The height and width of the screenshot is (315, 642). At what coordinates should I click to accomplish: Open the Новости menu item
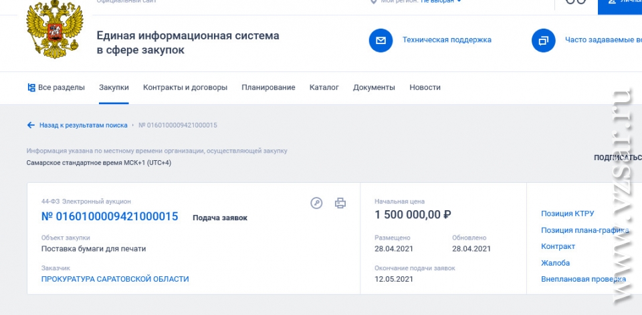coord(425,87)
